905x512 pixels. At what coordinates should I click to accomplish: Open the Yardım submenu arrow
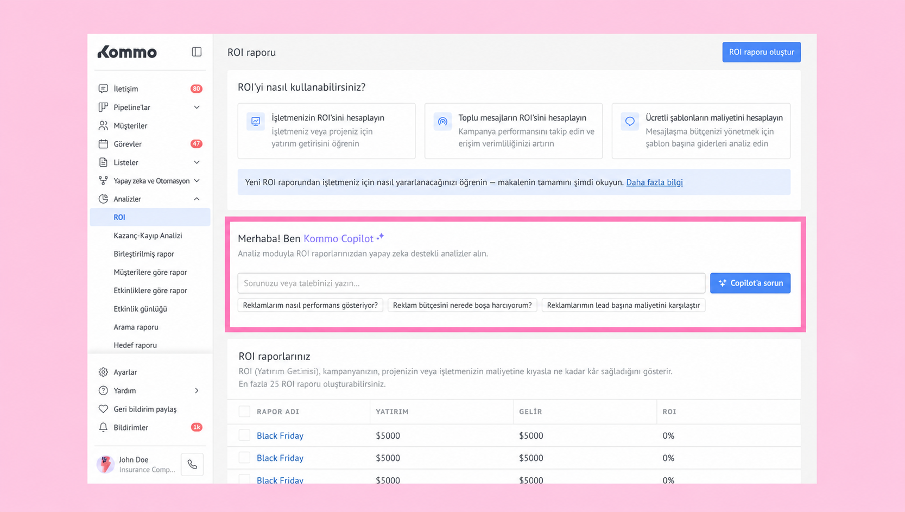197,390
